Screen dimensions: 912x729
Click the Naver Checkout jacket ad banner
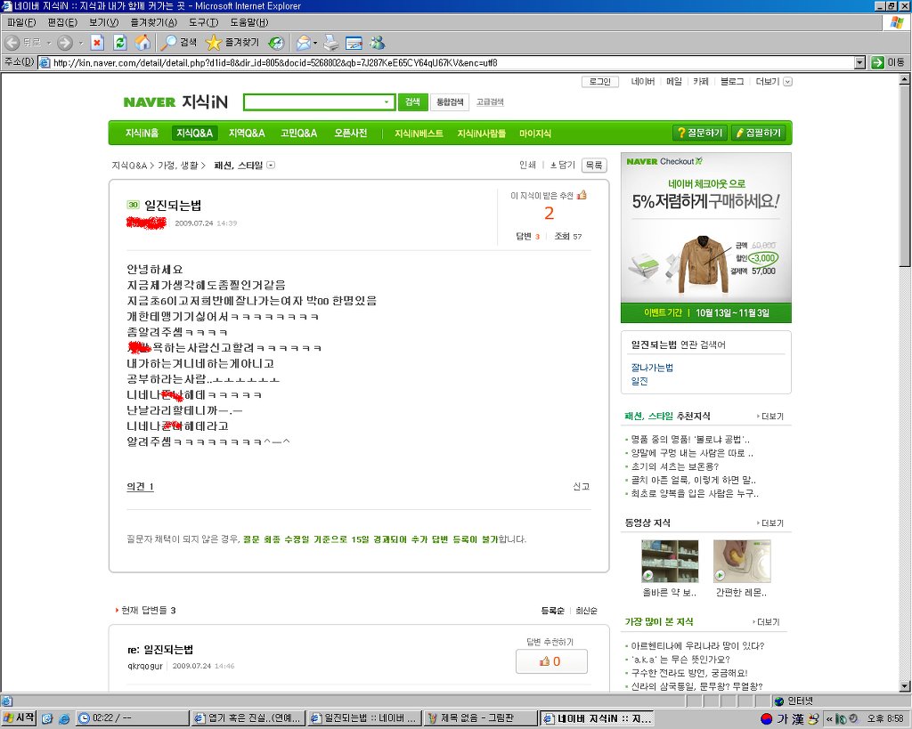(706, 237)
